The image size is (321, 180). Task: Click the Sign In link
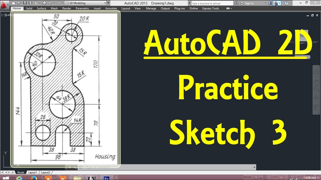pos(249,3)
